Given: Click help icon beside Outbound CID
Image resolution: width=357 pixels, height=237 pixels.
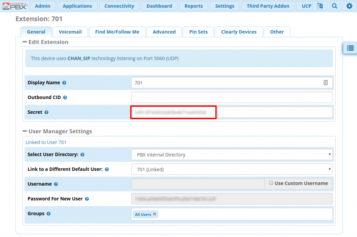Looking at the screenshot, I should tap(65, 97).
